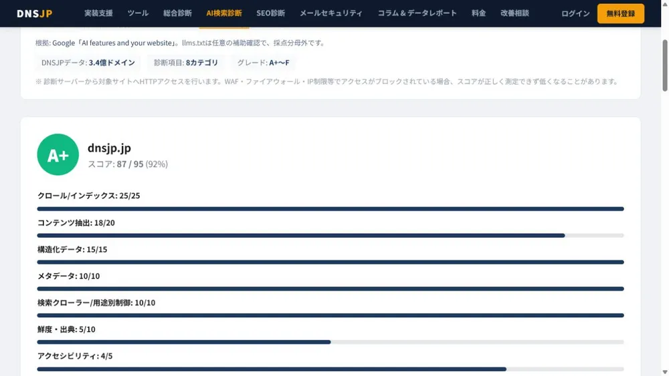The image size is (669, 376).
Task: Click the コンテンツ抽出 18/20 label
Action: 76,222
